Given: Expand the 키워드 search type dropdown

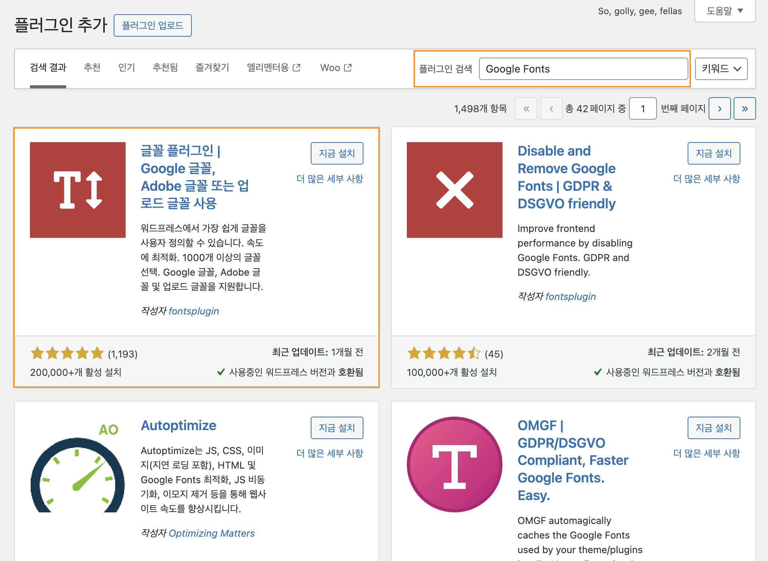Looking at the screenshot, I should (x=721, y=69).
